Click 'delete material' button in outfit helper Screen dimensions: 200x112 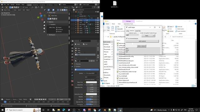141,46
